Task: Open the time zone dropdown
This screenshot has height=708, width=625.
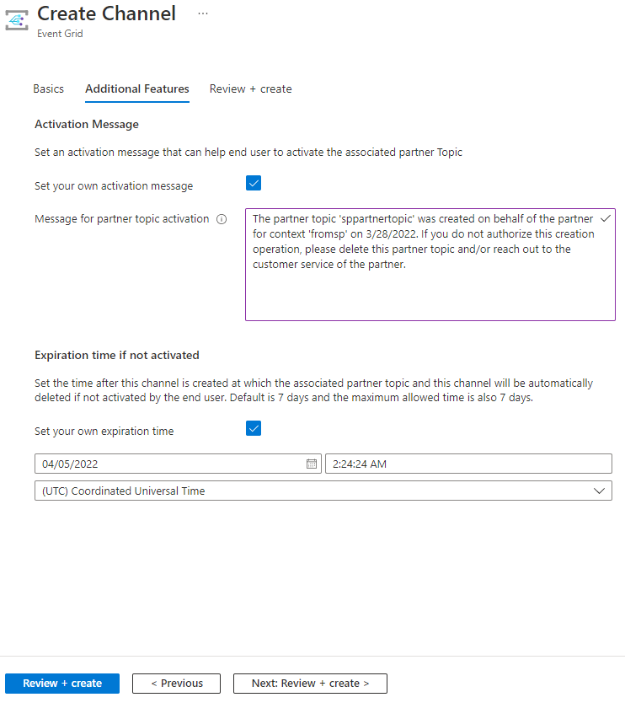Action: pos(599,490)
